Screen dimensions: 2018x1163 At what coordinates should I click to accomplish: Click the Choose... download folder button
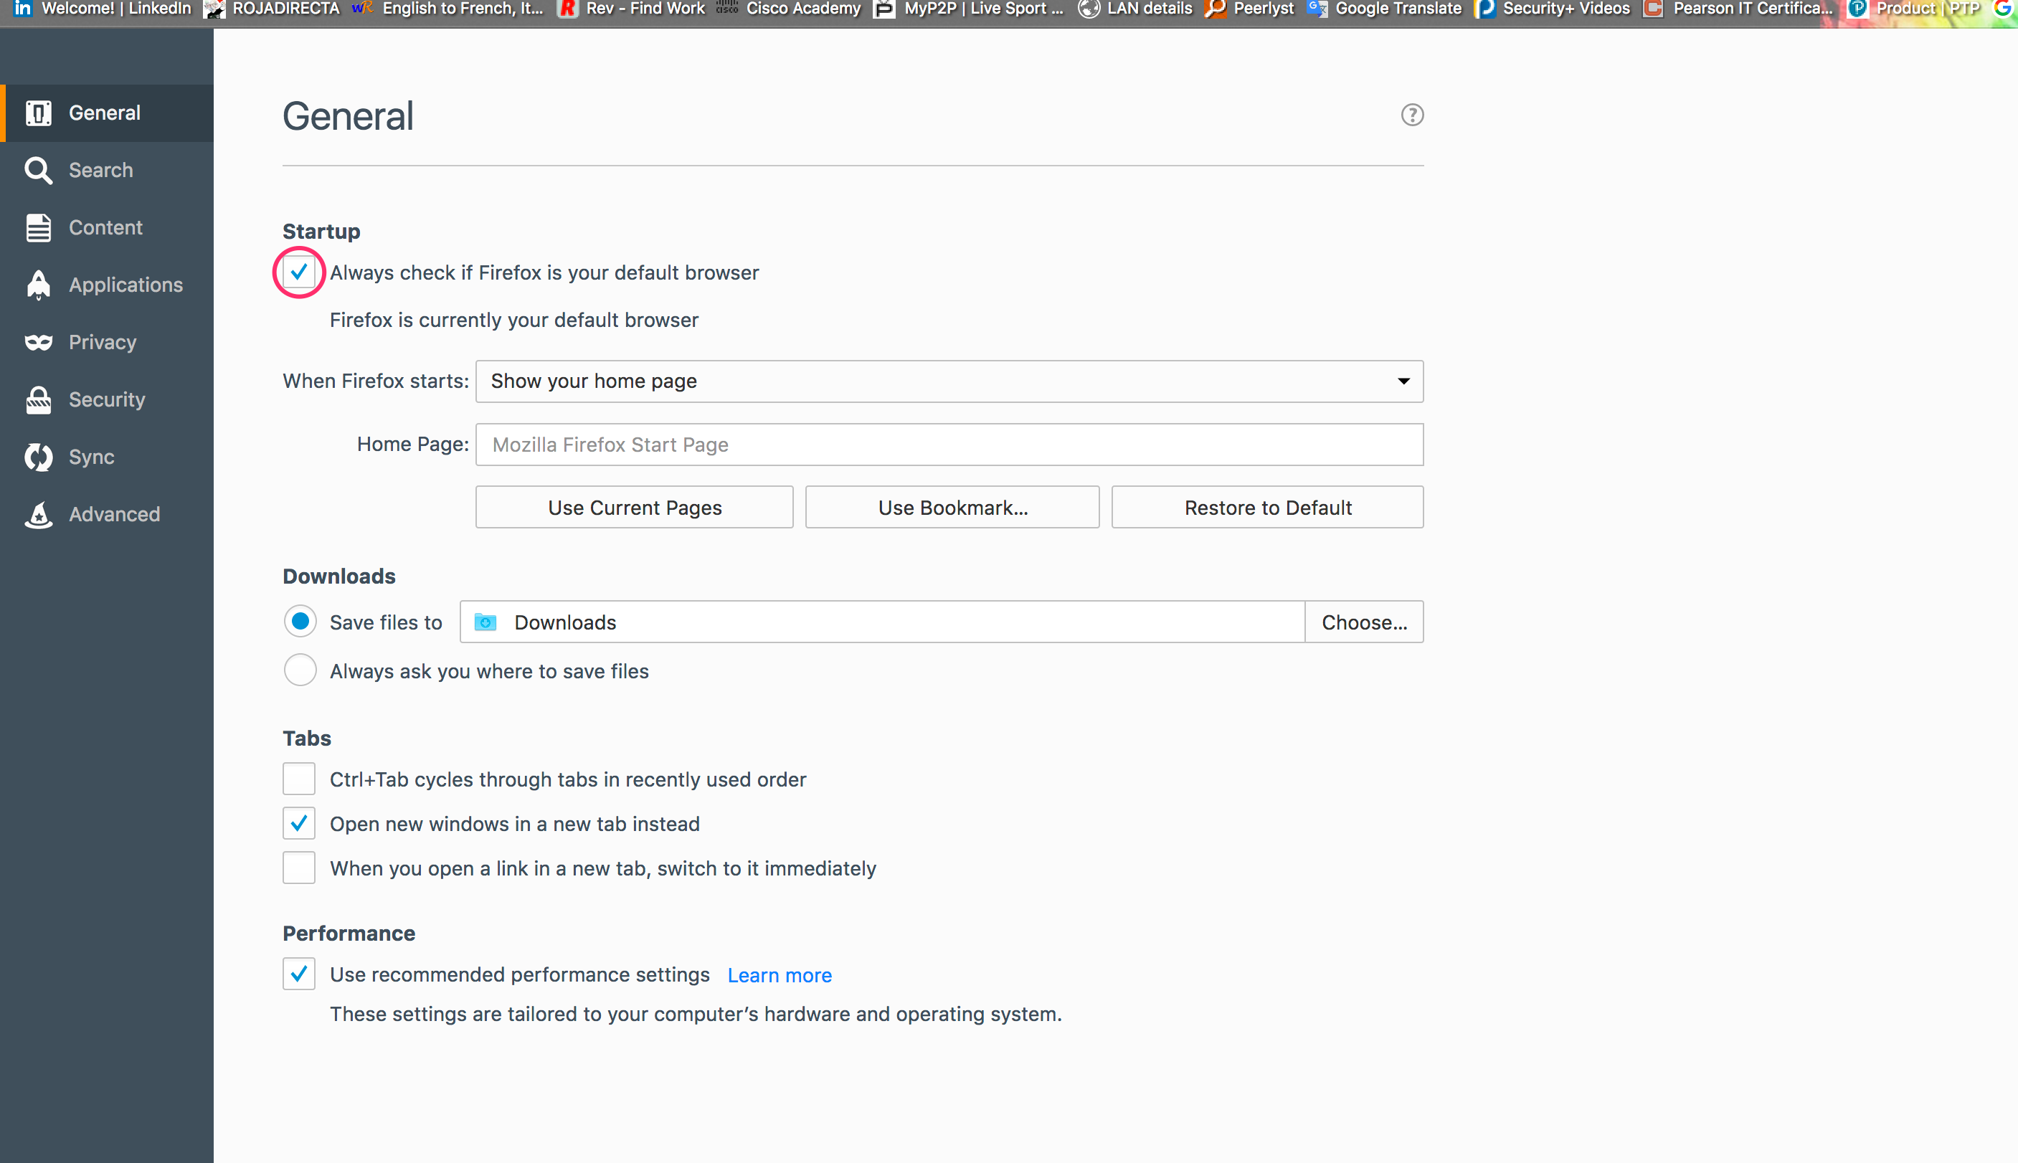(1364, 622)
